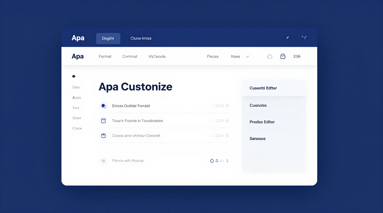Viewport: 383px width, 213px height.
Task: Open the clock badge icon near the 200 counter
Action: pos(283,56)
